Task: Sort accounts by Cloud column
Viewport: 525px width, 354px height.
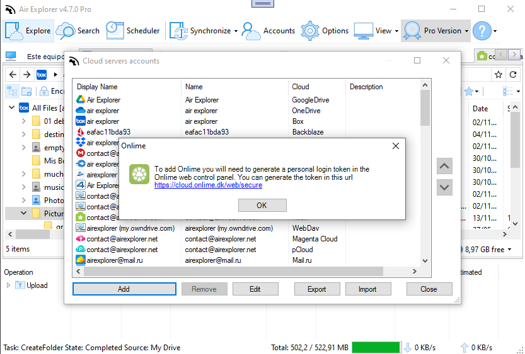Action: point(301,87)
